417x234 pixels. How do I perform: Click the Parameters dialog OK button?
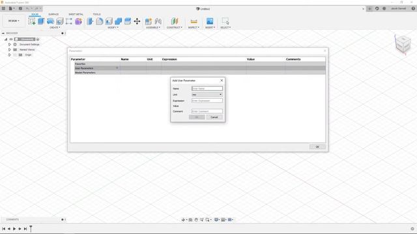click(x=317, y=147)
